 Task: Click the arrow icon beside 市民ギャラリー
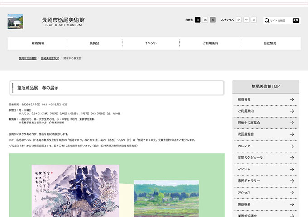coord(292,181)
